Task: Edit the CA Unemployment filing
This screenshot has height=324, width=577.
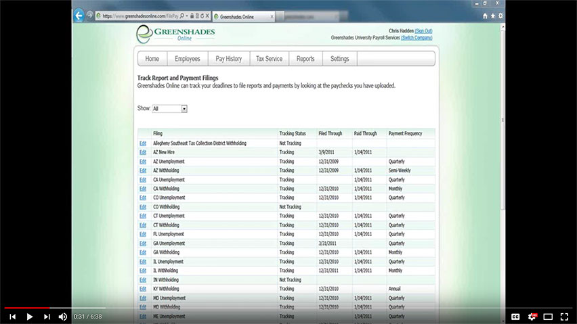Action: pyautogui.click(x=143, y=180)
